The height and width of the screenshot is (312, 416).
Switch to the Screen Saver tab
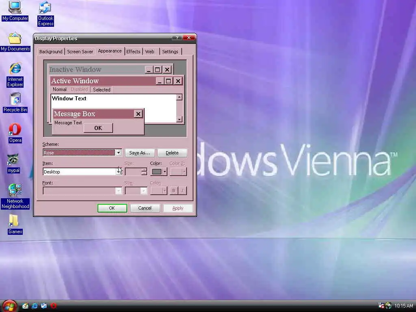pos(80,52)
